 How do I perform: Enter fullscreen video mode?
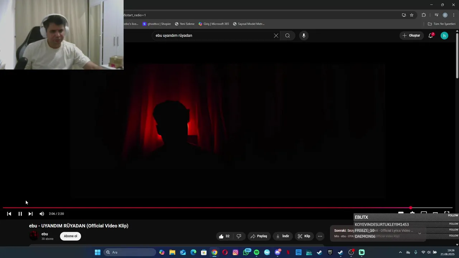pos(447,213)
